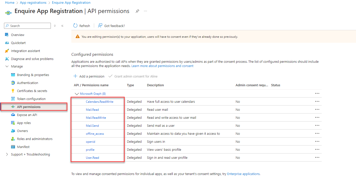The width and height of the screenshot is (356, 188).
Task: Click the App roles icon
Action: [x=13, y=123]
